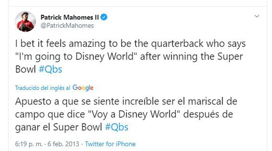Click the "Traducido del inglés al" label
This screenshot has height=151, width=272.
[42, 88]
